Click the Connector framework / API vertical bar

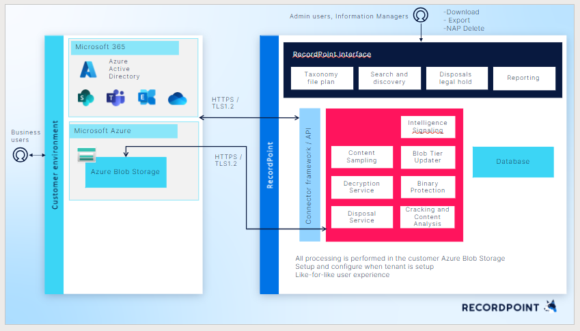(x=309, y=175)
